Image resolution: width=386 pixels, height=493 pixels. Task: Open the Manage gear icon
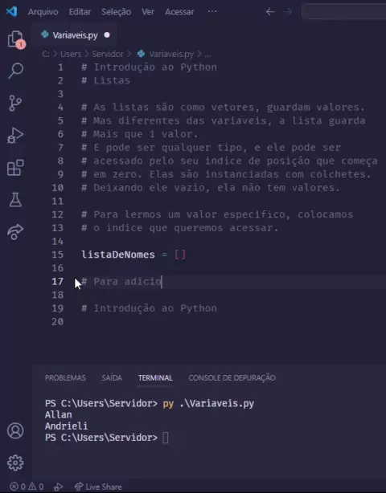15,462
